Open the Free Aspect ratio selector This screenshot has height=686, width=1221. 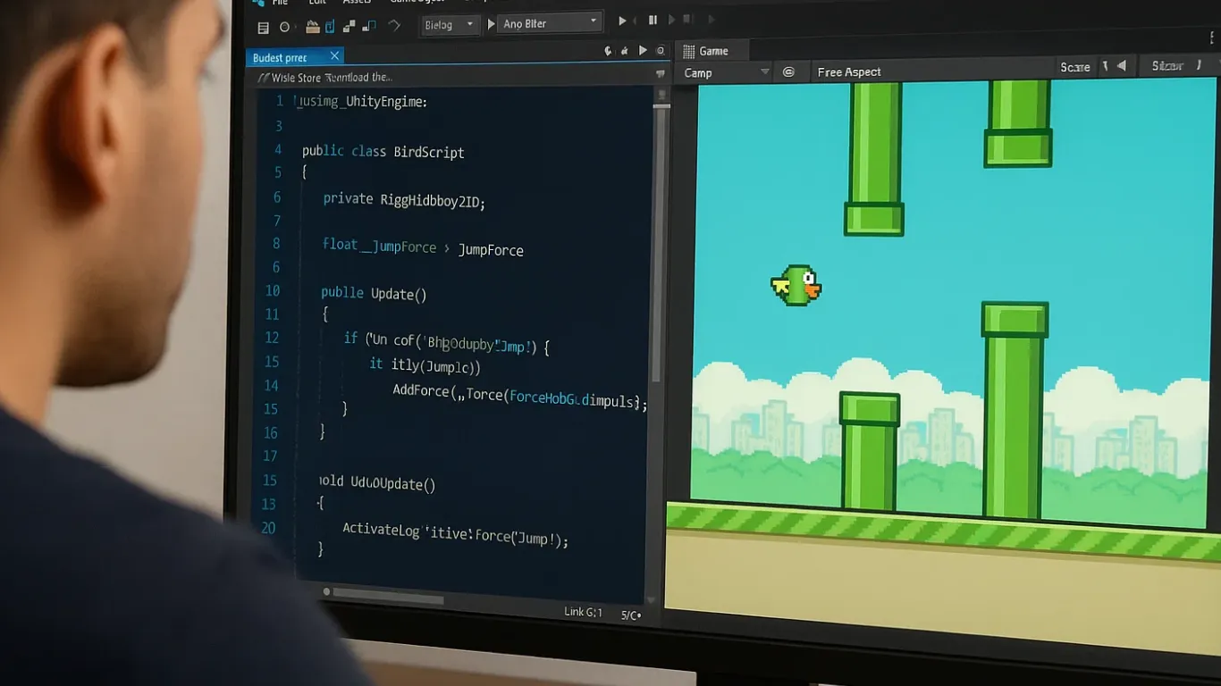pos(849,72)
